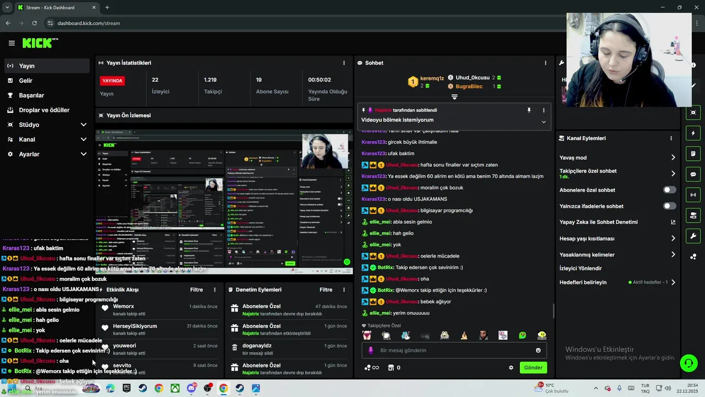Expand the Kanal sidebar section
This screenshot has height=397, width=705.
(84, 140)
